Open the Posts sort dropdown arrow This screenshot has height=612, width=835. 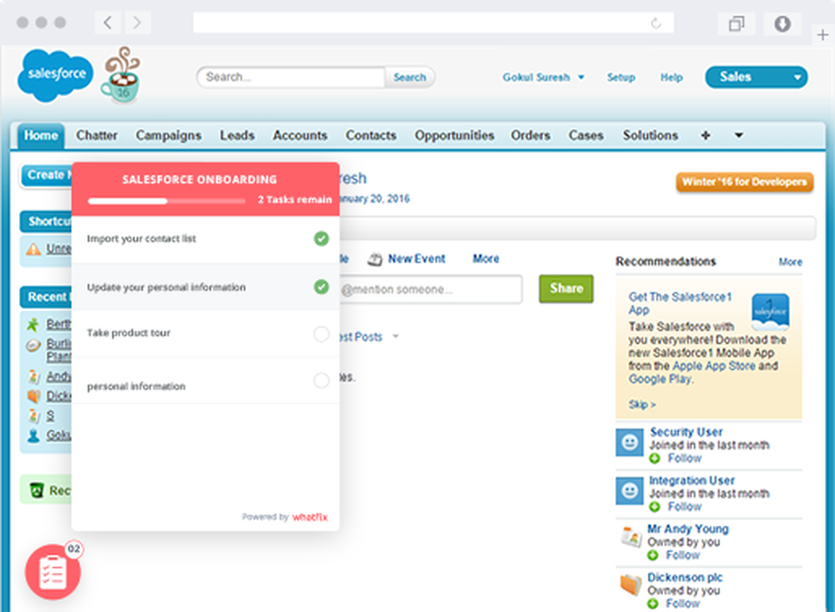(x=396, y=336)
